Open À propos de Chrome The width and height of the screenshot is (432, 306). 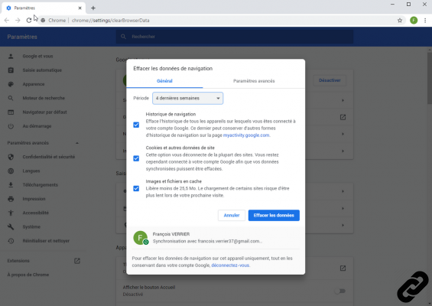(28, 275)
